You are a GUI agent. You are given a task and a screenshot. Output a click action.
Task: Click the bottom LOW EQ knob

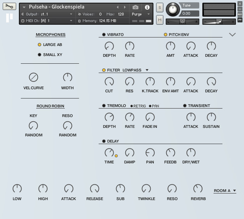click(x=17, y=188)
